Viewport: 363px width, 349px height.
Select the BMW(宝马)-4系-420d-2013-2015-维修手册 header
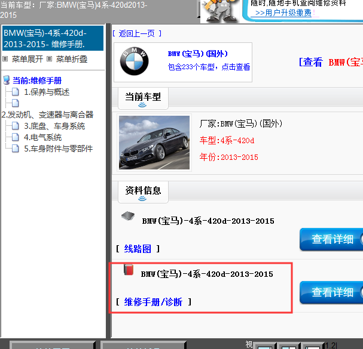click(x=53, y=38)
